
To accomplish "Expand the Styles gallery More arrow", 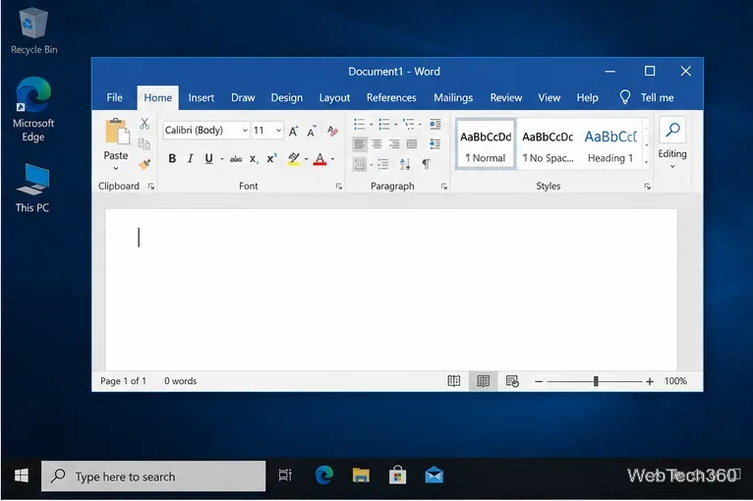I will [x=647, y=163].
